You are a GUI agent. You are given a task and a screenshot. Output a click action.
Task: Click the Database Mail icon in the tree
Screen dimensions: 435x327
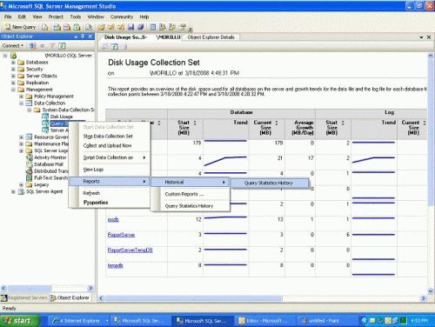click(x=30, y=164)
